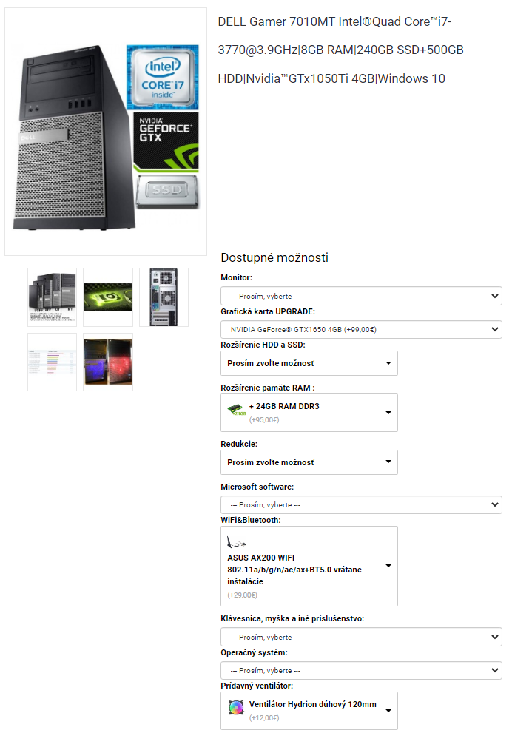The width and height of the screenshot is (512, 730).
Task: Open the benchmark chart thumbnail
Action: (53, 362)
